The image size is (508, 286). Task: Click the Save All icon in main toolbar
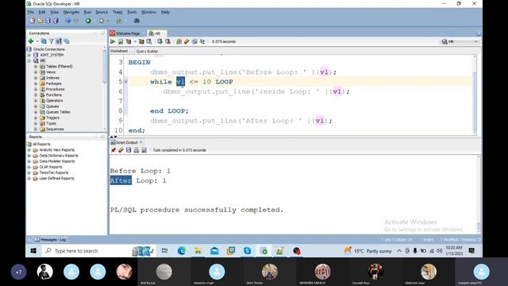[56, 21]
